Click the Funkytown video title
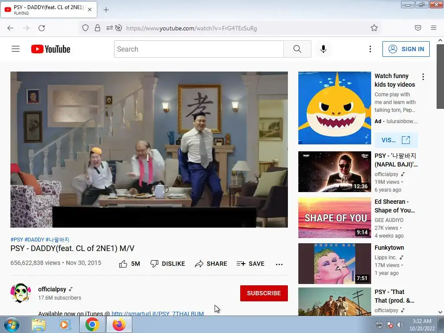Screen dimensions: 444x333 pyautogui.click(x=389, y=248)
